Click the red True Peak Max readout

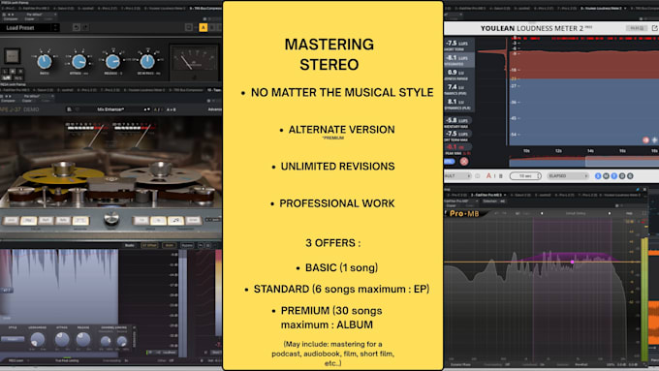point(457,148)
